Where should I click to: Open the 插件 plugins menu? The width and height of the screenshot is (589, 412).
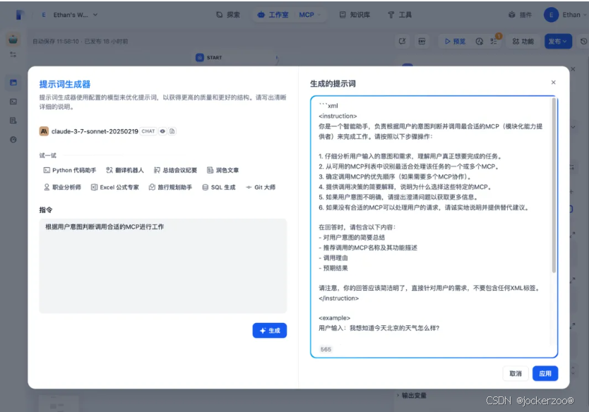520,15
